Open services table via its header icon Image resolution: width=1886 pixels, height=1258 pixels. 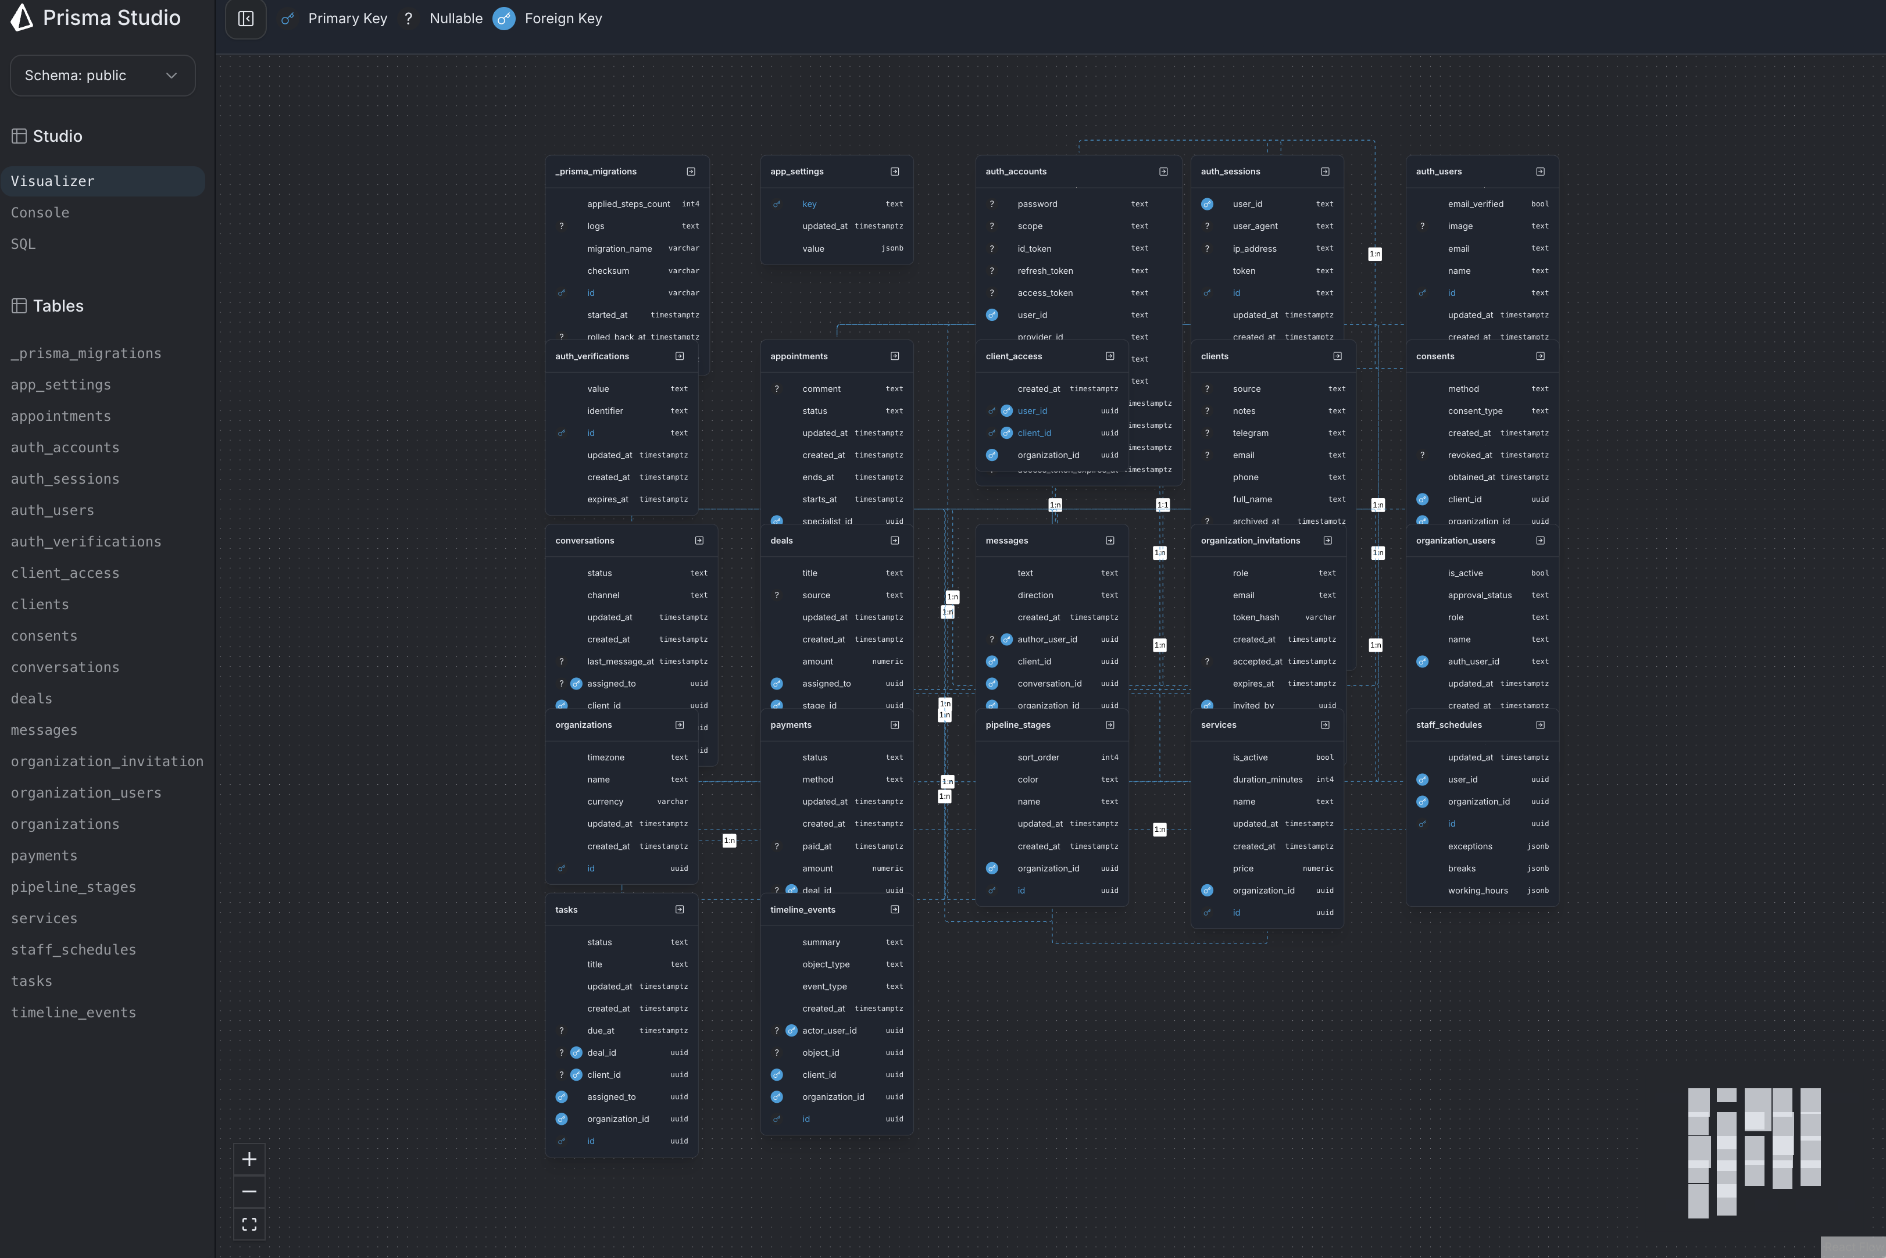click(x=1325, y=726)
